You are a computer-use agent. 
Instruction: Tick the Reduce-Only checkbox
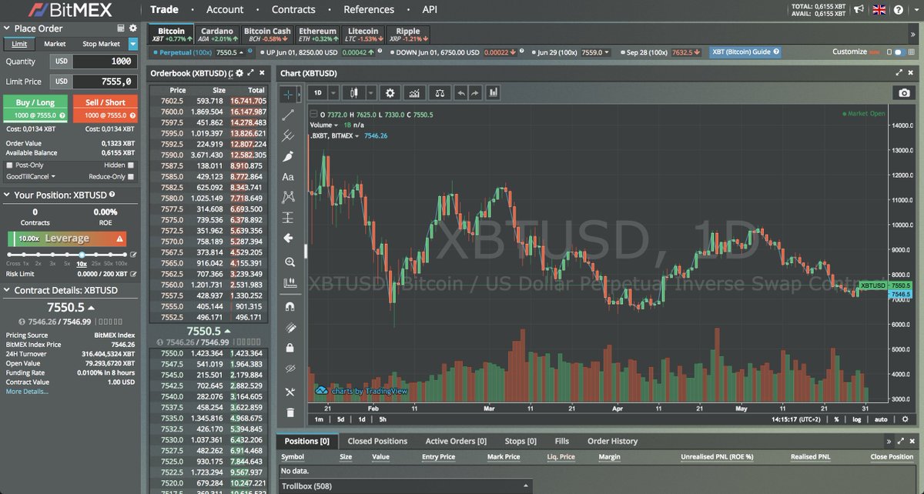tap(131, 176)
